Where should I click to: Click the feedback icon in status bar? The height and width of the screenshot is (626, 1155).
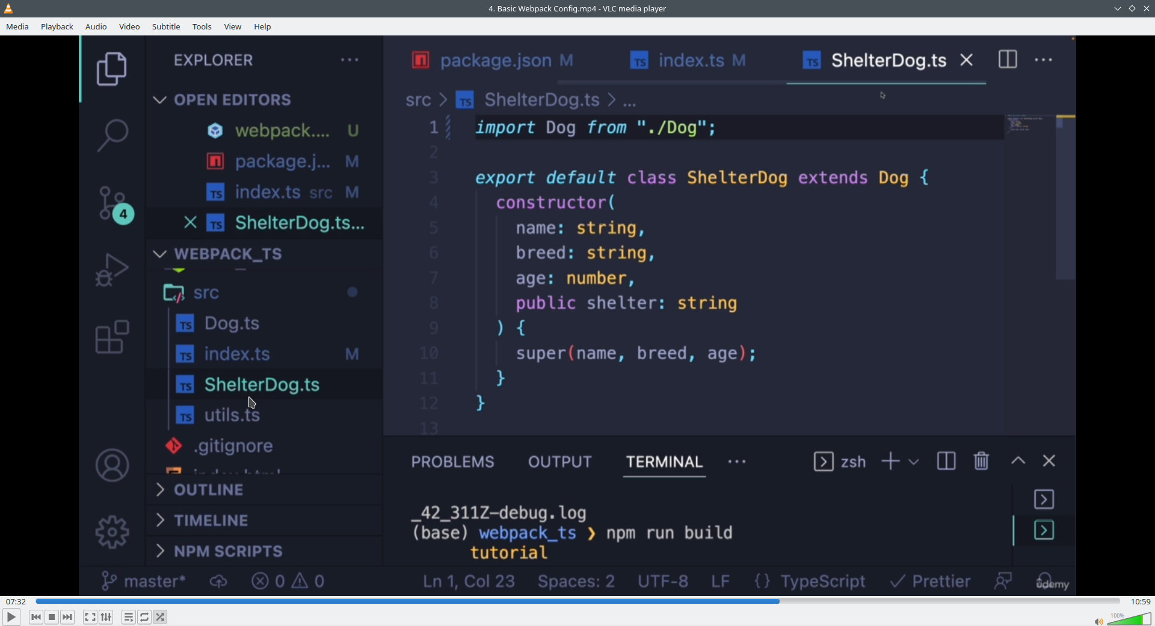[x=1003, y=581]
